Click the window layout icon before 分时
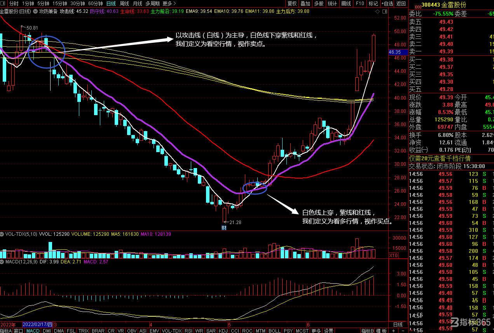 click(3, 3)
